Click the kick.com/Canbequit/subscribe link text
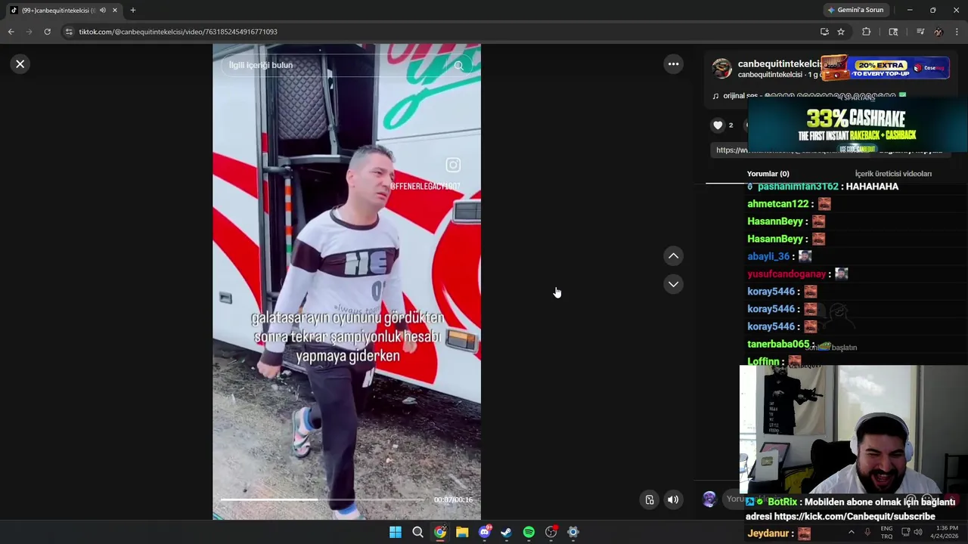968x544 pixels. 855,517
